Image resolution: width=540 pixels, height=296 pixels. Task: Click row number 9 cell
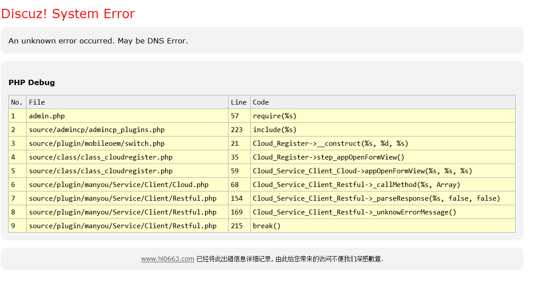18,226
